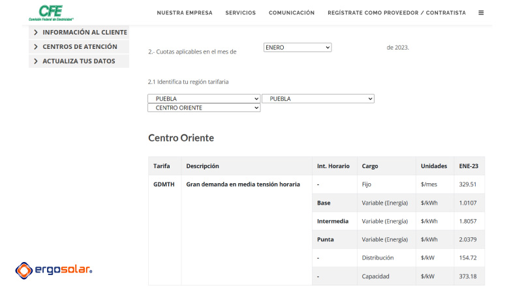
Task: Click the ergosolar logo
Action: (x=54, y=269)
